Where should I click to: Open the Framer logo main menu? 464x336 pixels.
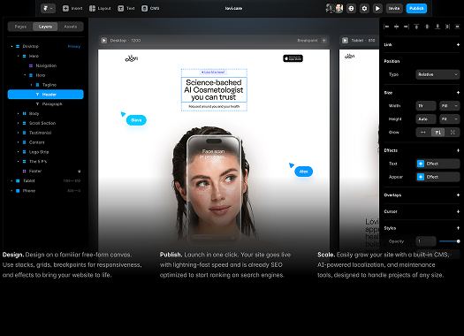click(x=48, y=8)
